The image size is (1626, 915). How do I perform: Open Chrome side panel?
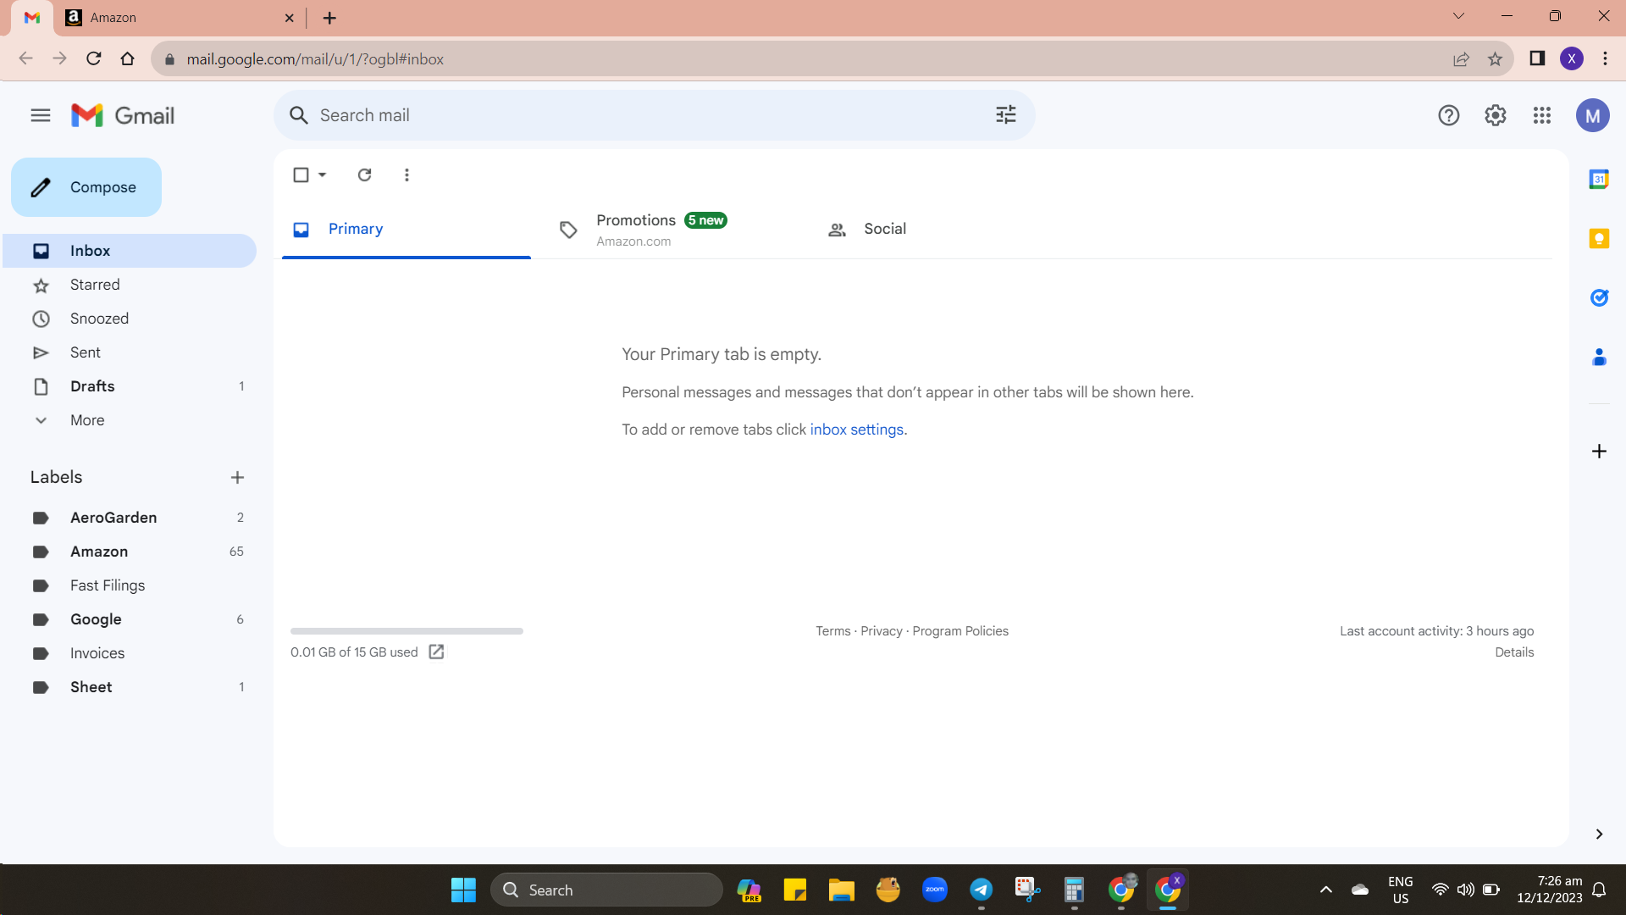click(1537, 58)
